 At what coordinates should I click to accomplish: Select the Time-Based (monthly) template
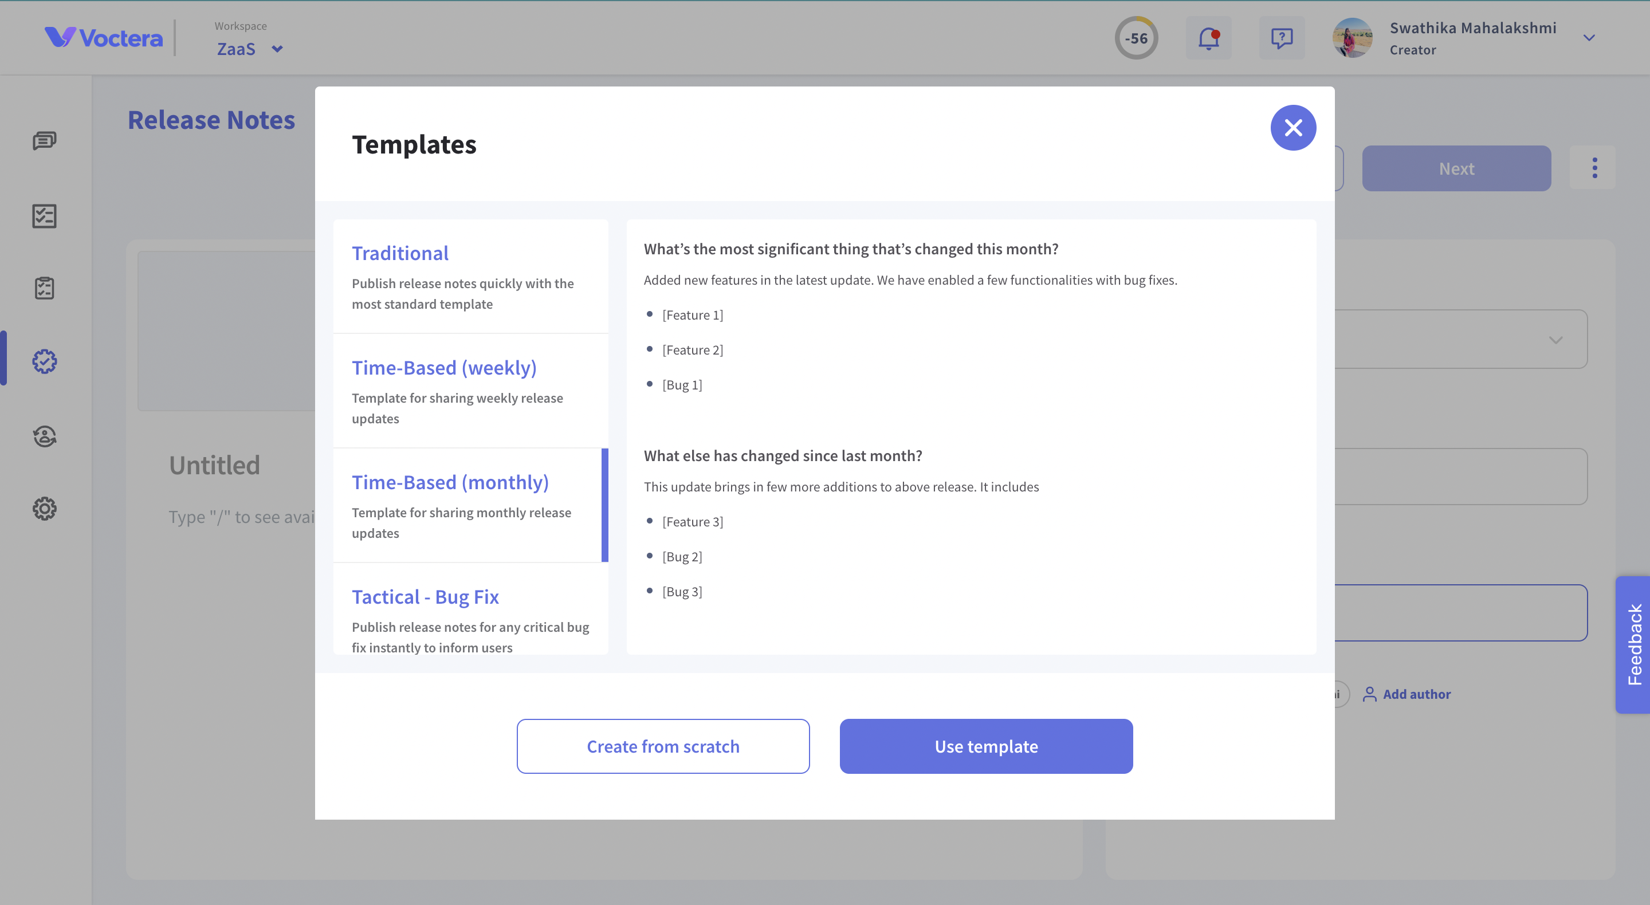pos(471,505)
